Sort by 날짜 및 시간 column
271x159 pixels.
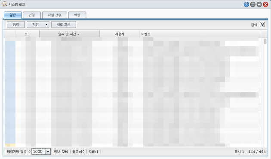pyautogui.click(x=69, y=34)
